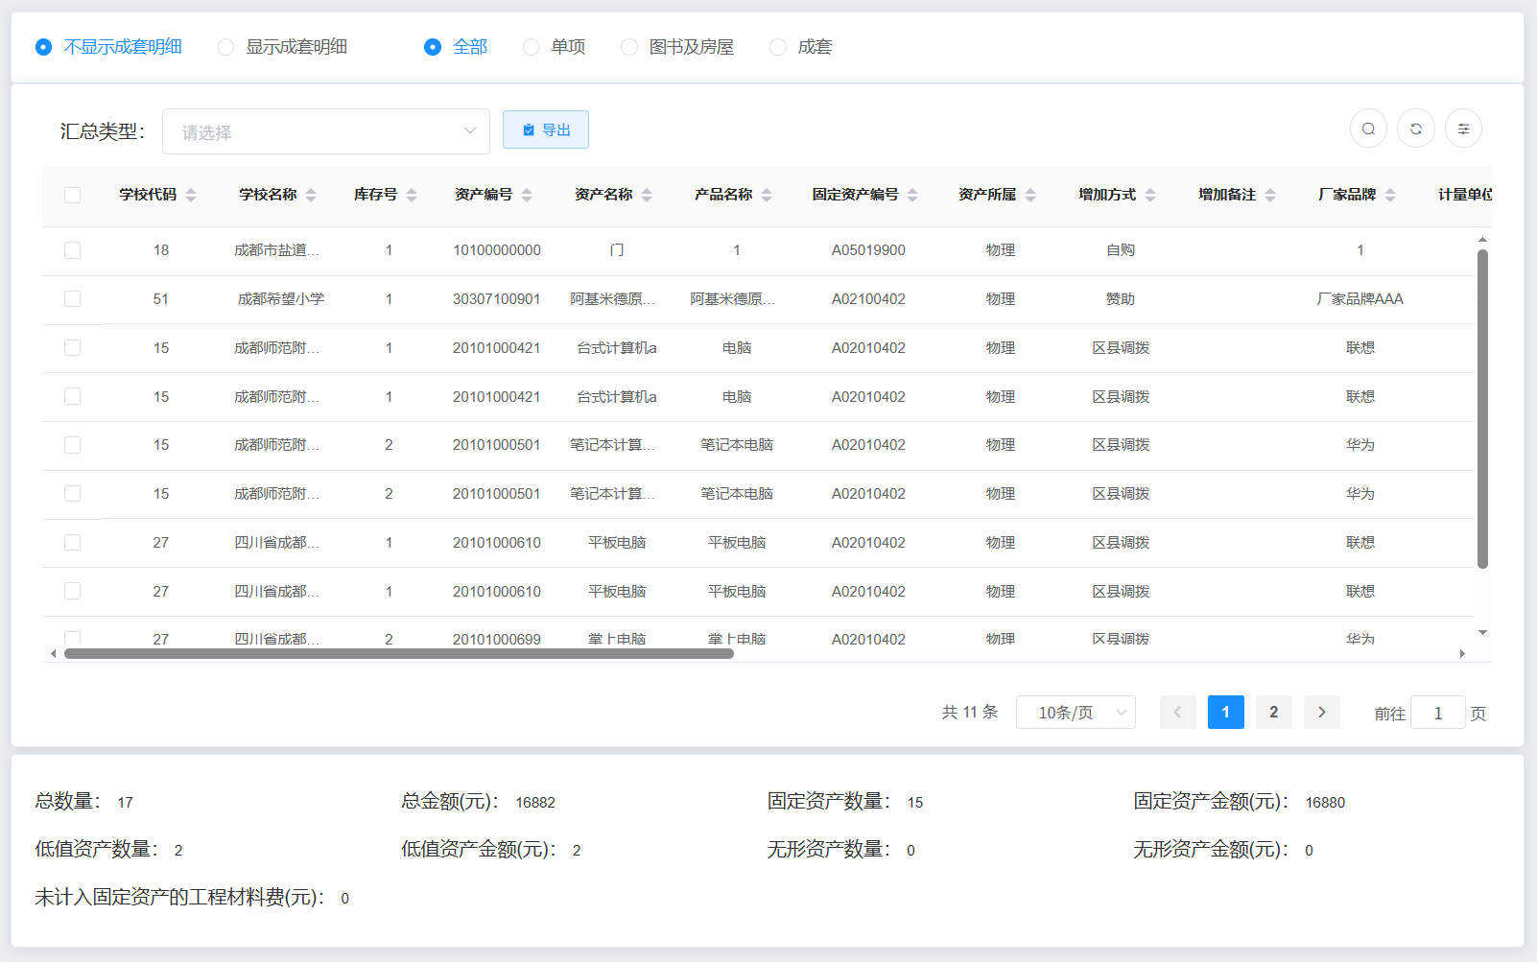Open the 汇总类型 dropdown
Screen dimensions: 1537x962
(326, 131)
